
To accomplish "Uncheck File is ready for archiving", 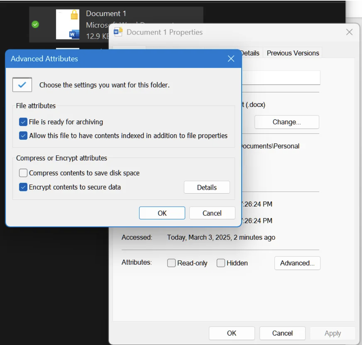I will point(23,122).
